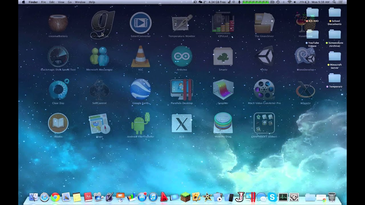
Task: Open the volume control in menu bar
Action: click(295, 2)
